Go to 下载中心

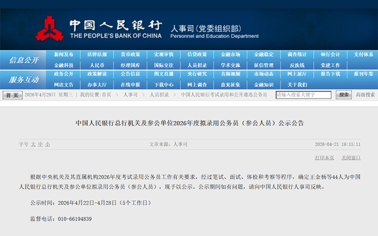point(163,85)
